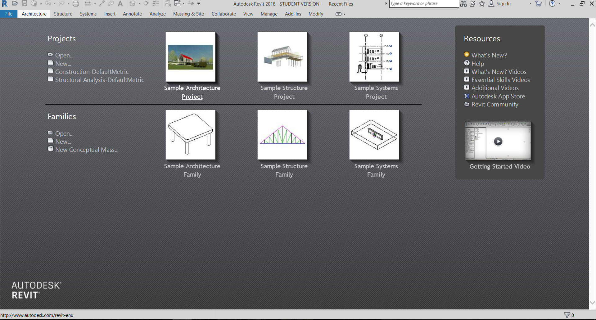This screenshot has height=320, width=596.
Task: Expand the ribbon panel display dropdown
Action: [344, 14]
